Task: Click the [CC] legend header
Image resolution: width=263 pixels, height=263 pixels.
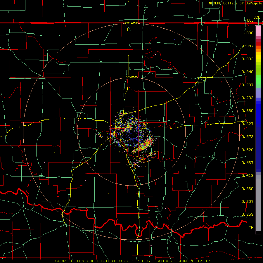Action: pos(249,20)
